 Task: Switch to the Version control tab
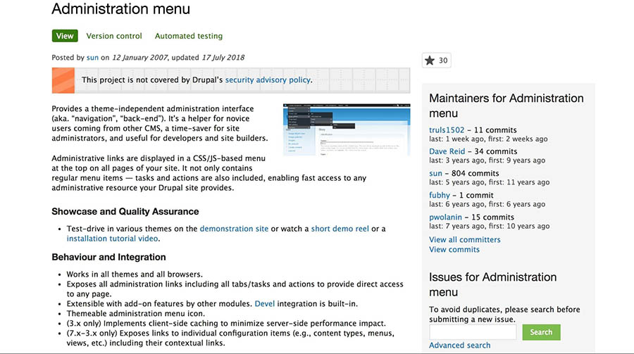coord(114,36)
